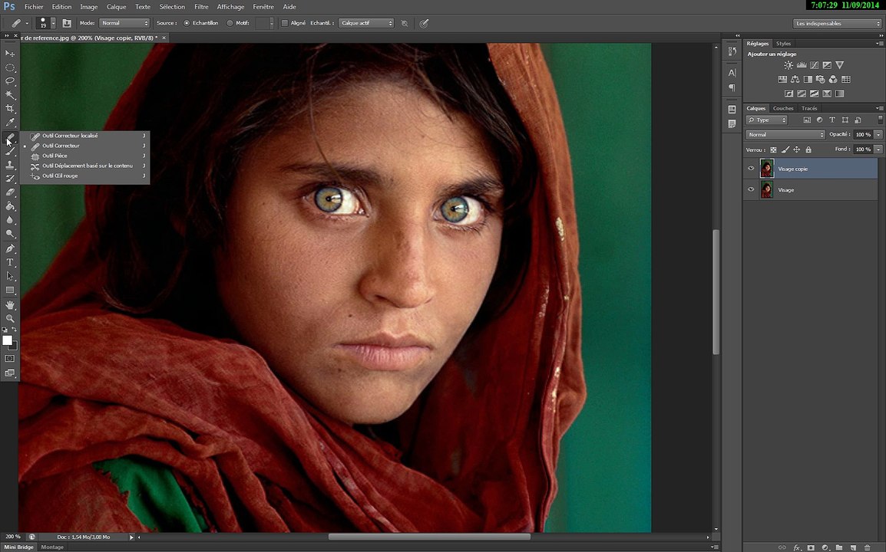Open the Paragraph panel icon
The height and width of the screenshot is (552, 886).
732,87
